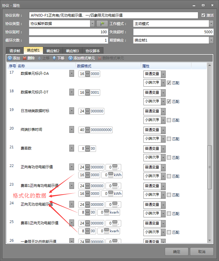The image size is (219, 261).
Task: Click scrollbar up arrow
Action: (210, 65)
